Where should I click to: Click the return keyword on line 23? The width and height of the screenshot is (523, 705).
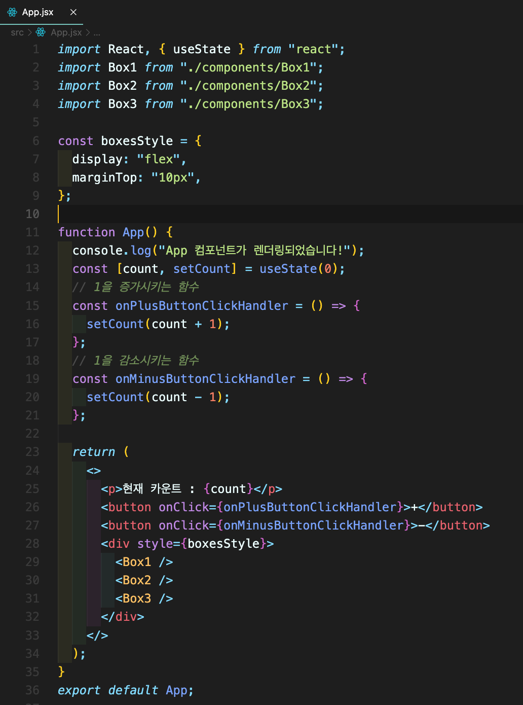coord(94,452)
